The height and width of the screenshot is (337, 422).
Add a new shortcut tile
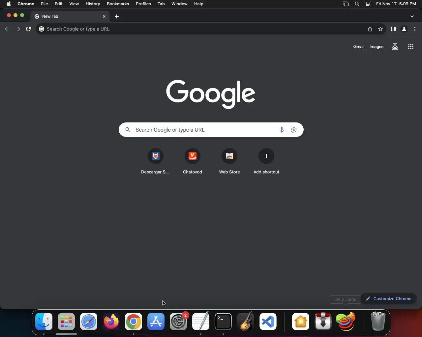[x=266, y=161]
